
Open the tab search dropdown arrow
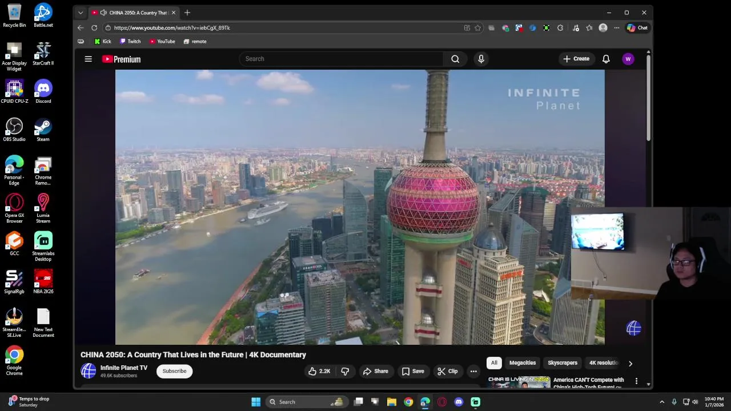coord(81,13)
